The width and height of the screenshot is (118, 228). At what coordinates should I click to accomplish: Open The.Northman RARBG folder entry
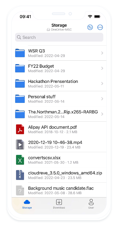61,114
